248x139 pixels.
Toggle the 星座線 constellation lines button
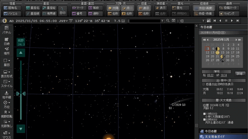tap(33, 14)
